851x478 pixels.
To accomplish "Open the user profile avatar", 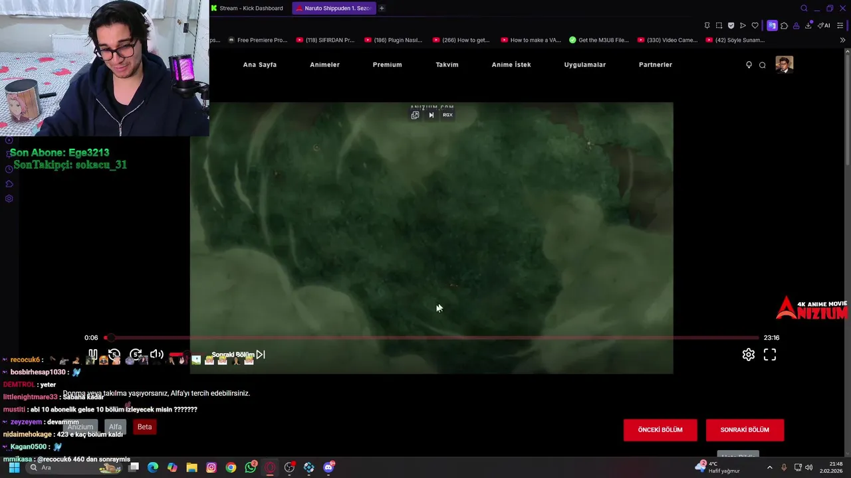I will click(x=785, y=64).
